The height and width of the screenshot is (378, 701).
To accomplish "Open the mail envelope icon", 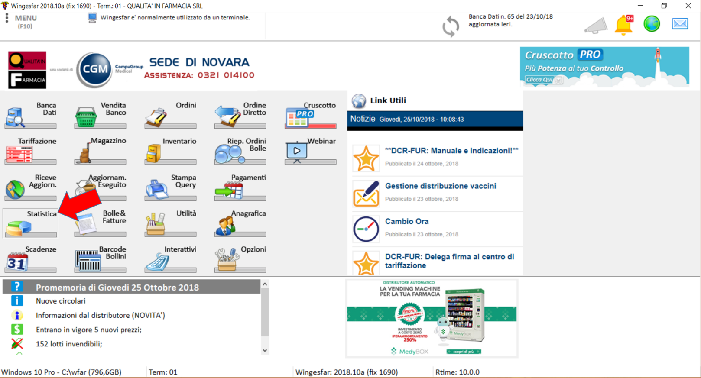I will coord(680,24).
